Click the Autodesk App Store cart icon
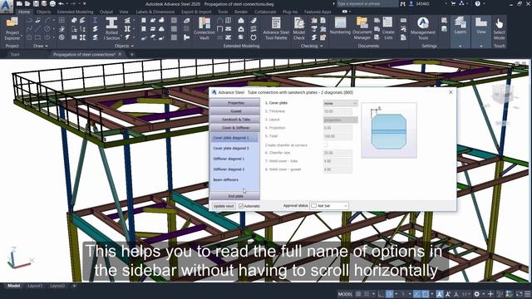This screenshot has height=299, width=532. coord(453,3)
